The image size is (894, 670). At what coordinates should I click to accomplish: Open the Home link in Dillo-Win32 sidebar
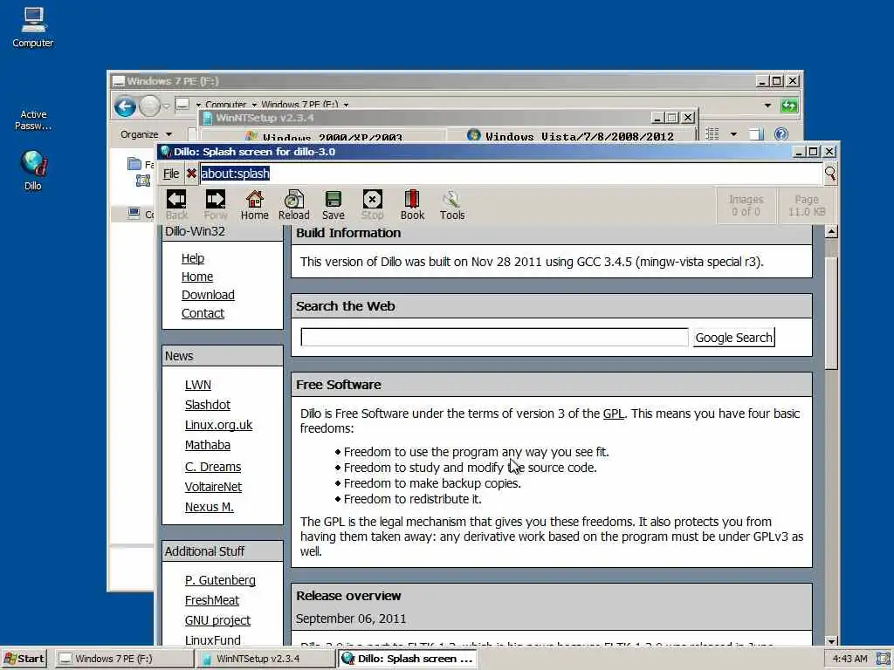197,277
